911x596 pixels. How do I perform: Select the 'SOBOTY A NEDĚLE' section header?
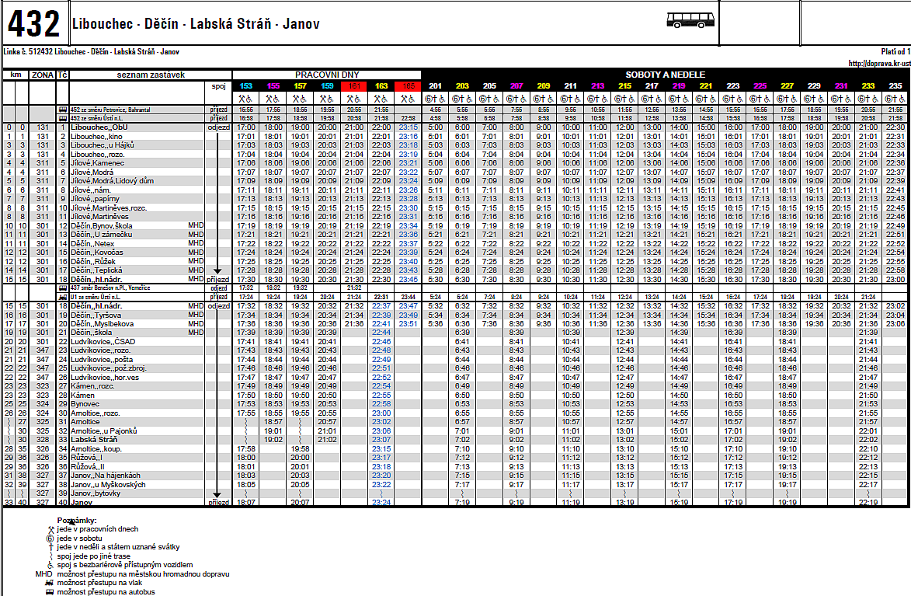click(x=666, y=75)
